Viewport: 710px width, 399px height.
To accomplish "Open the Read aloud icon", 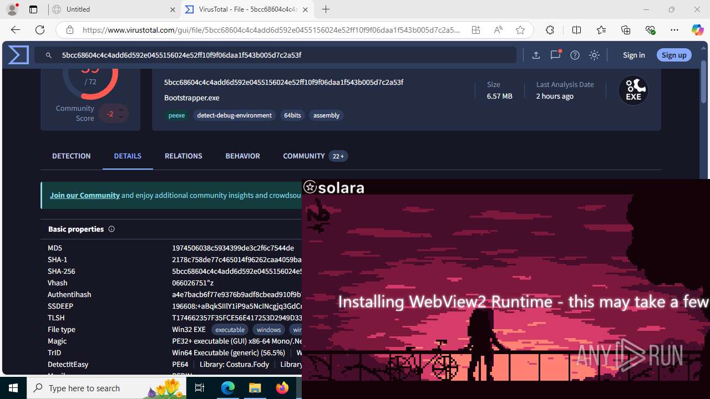I will pos(498,30).
